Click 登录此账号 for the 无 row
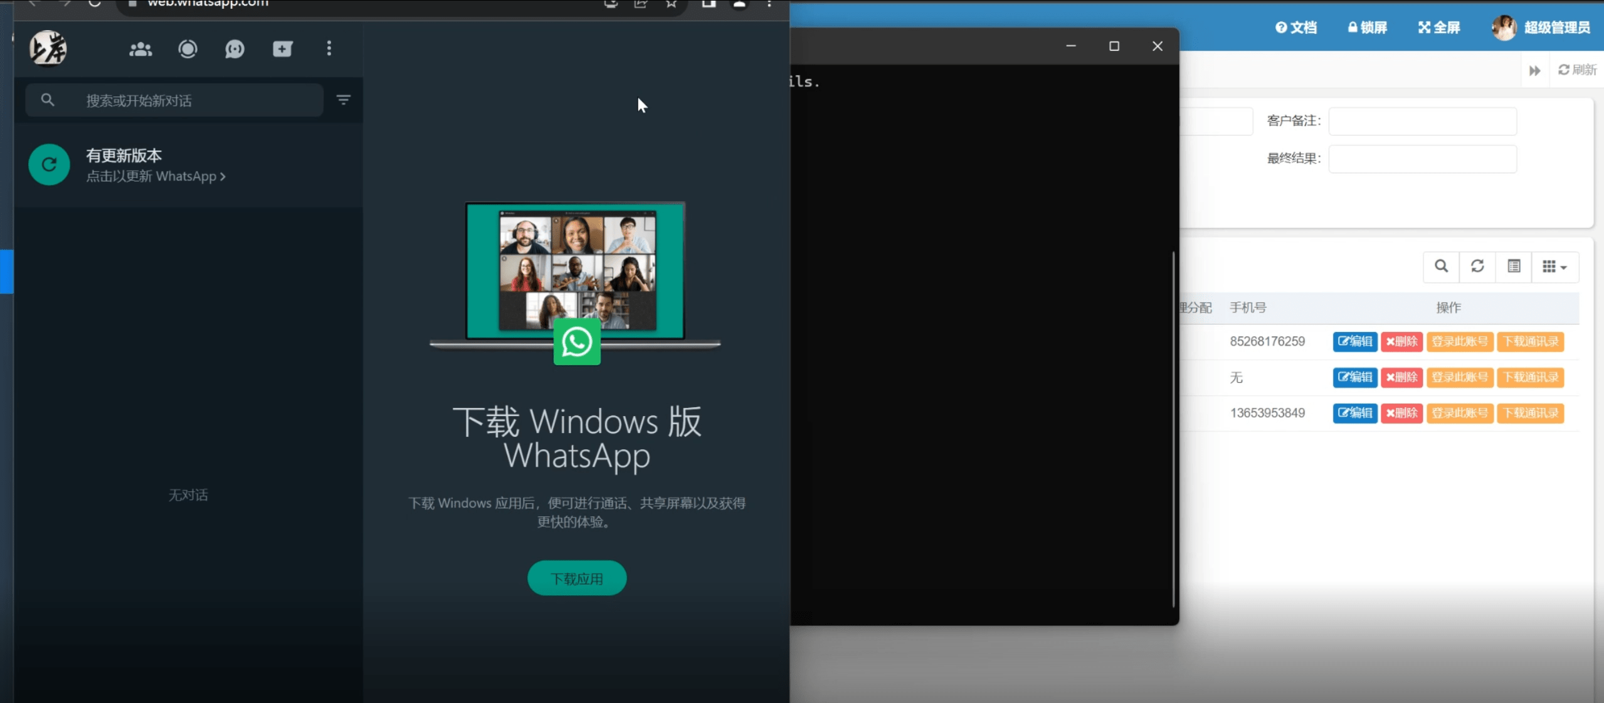The width and height of the screenshot is (1604, 703). pos(1460,377)
